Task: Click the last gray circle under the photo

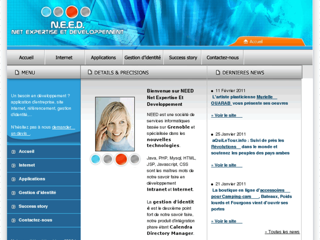Action: [x=135, y=159]
